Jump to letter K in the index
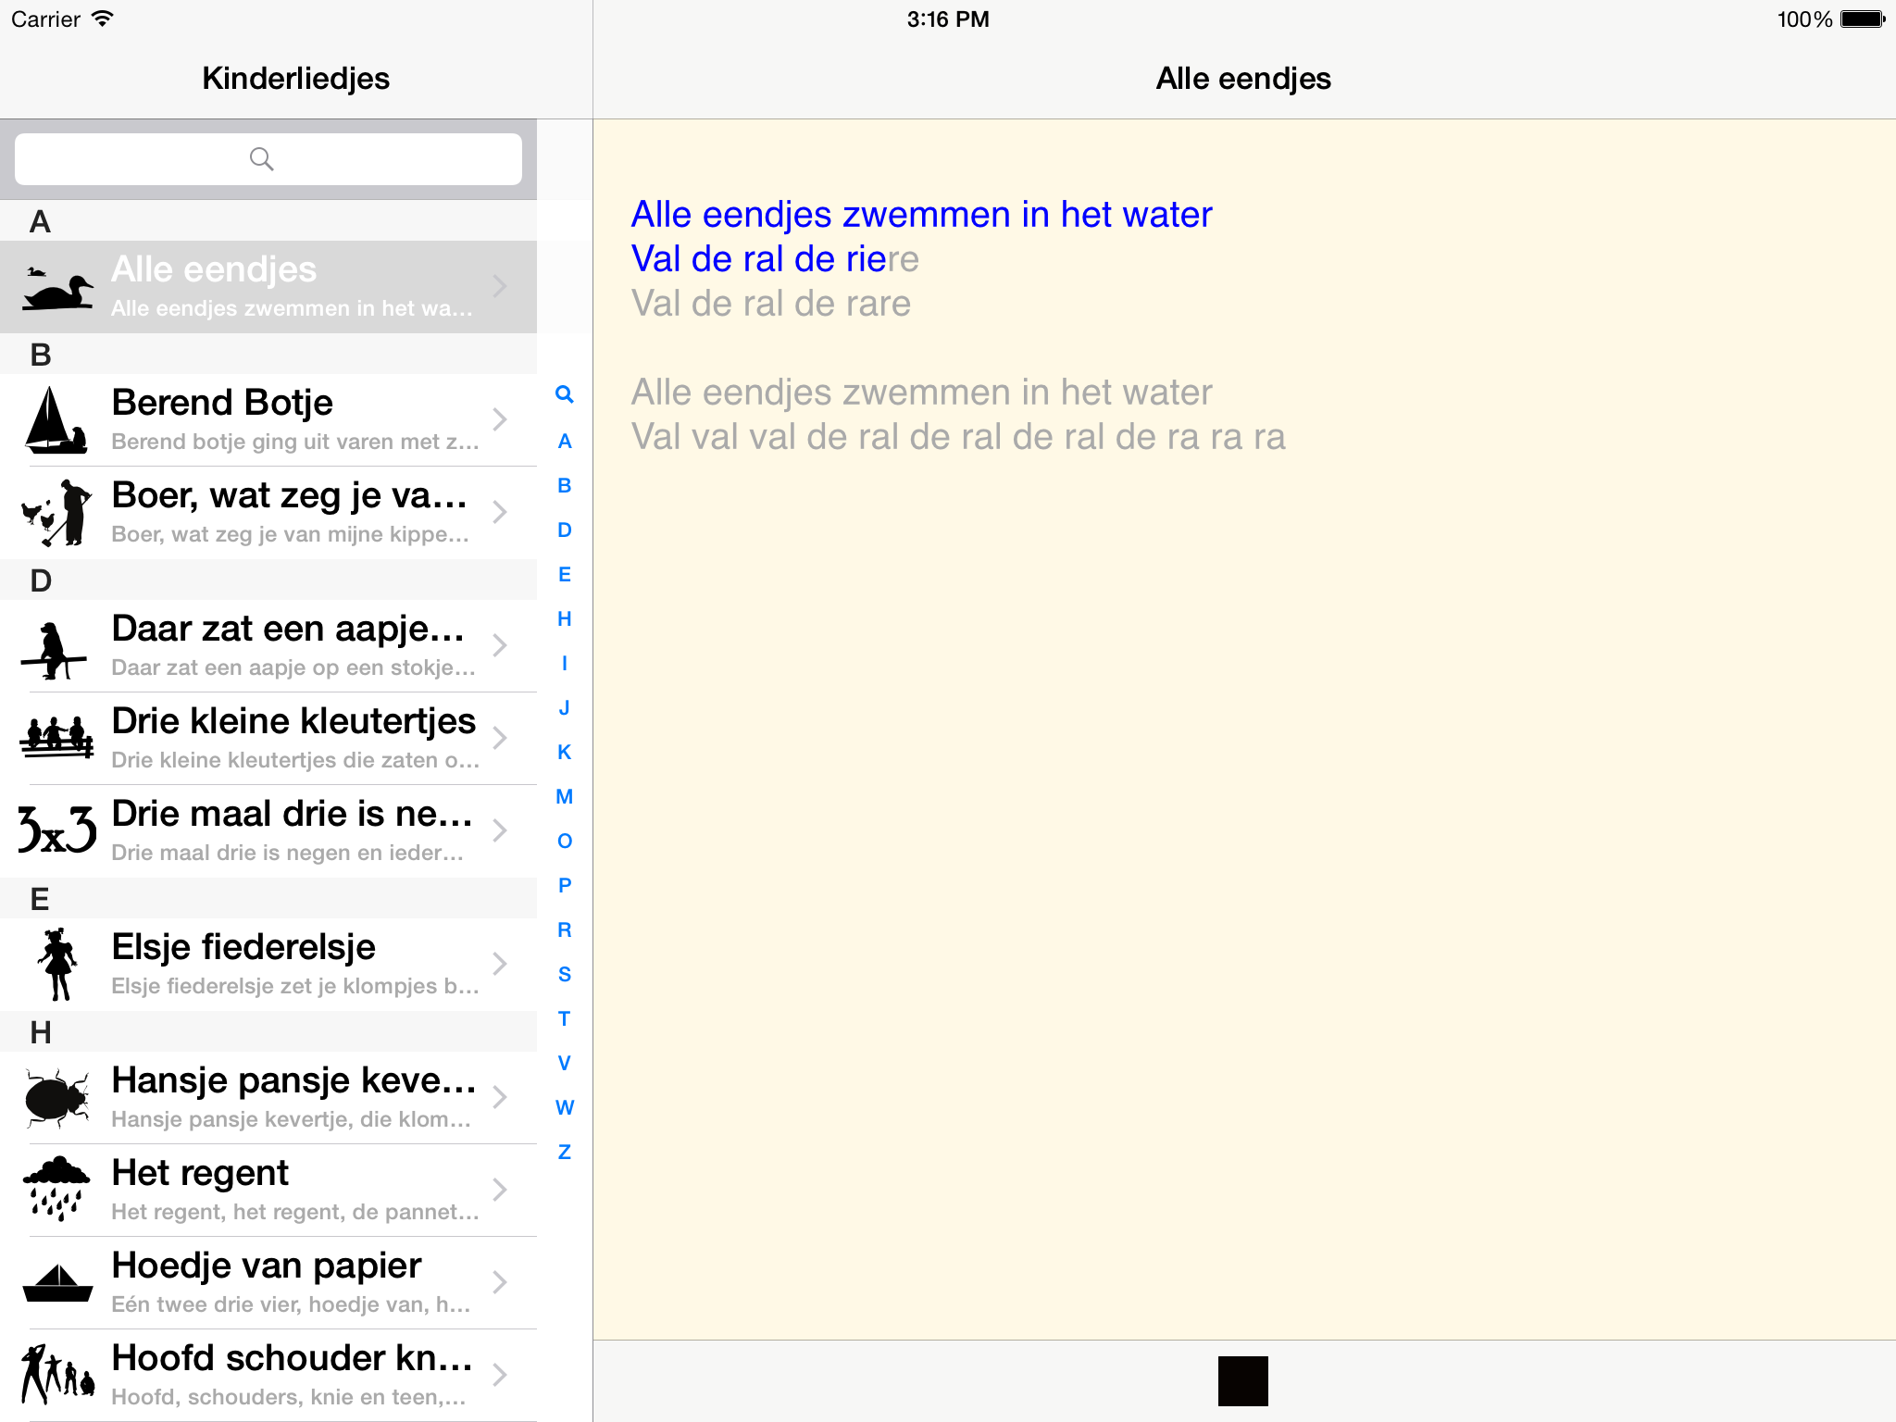This screenshot has height=1422, width=1896. click(x=565, y=753)
